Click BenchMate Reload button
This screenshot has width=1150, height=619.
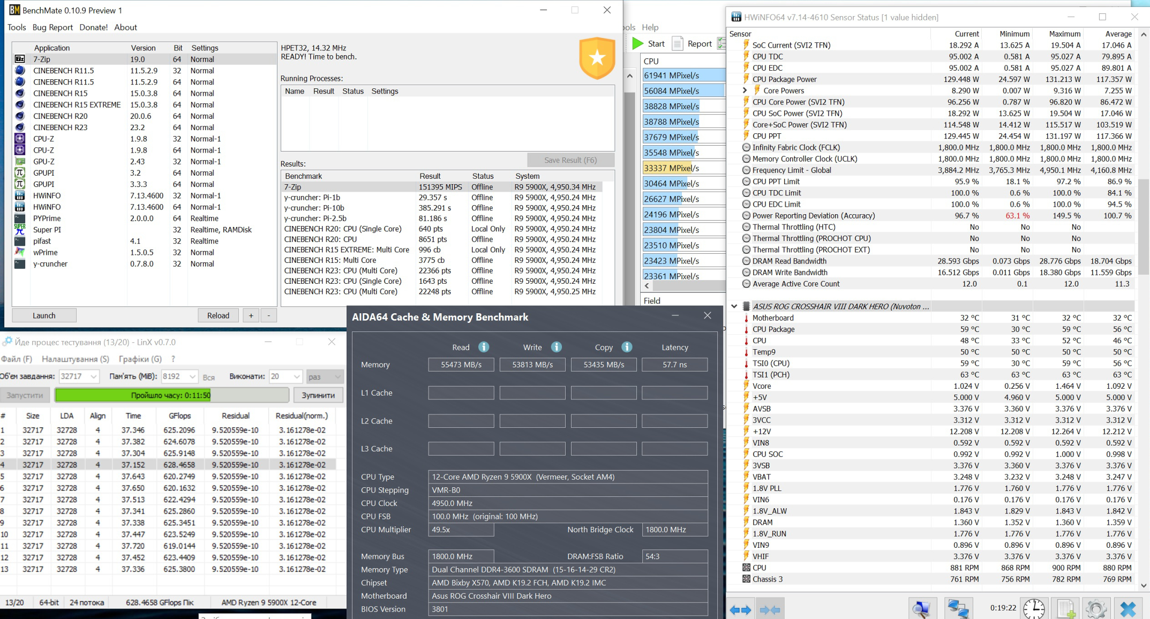tap(218, 315)
